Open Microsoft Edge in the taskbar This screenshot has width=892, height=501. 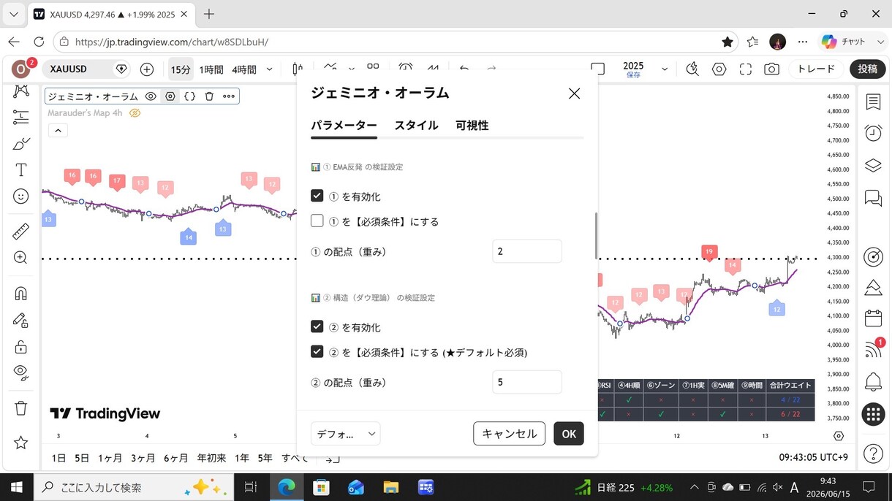[286, 487]
